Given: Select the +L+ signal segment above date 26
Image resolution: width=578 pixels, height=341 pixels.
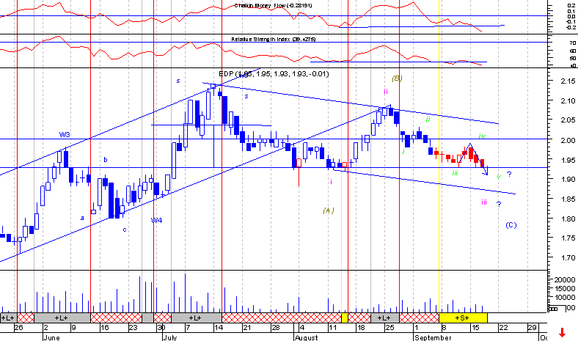Looking at the screenshot, I should (x=8, y=318).
